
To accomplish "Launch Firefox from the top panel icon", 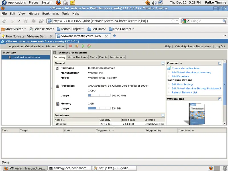I will tap(58, 3).
